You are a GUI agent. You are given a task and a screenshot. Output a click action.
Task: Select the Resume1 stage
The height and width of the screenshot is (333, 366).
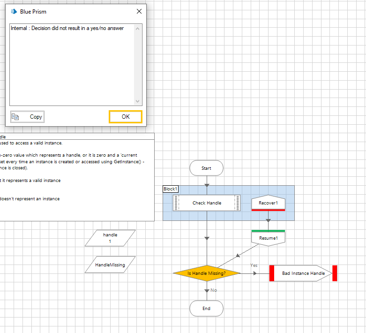click(268, 238)
